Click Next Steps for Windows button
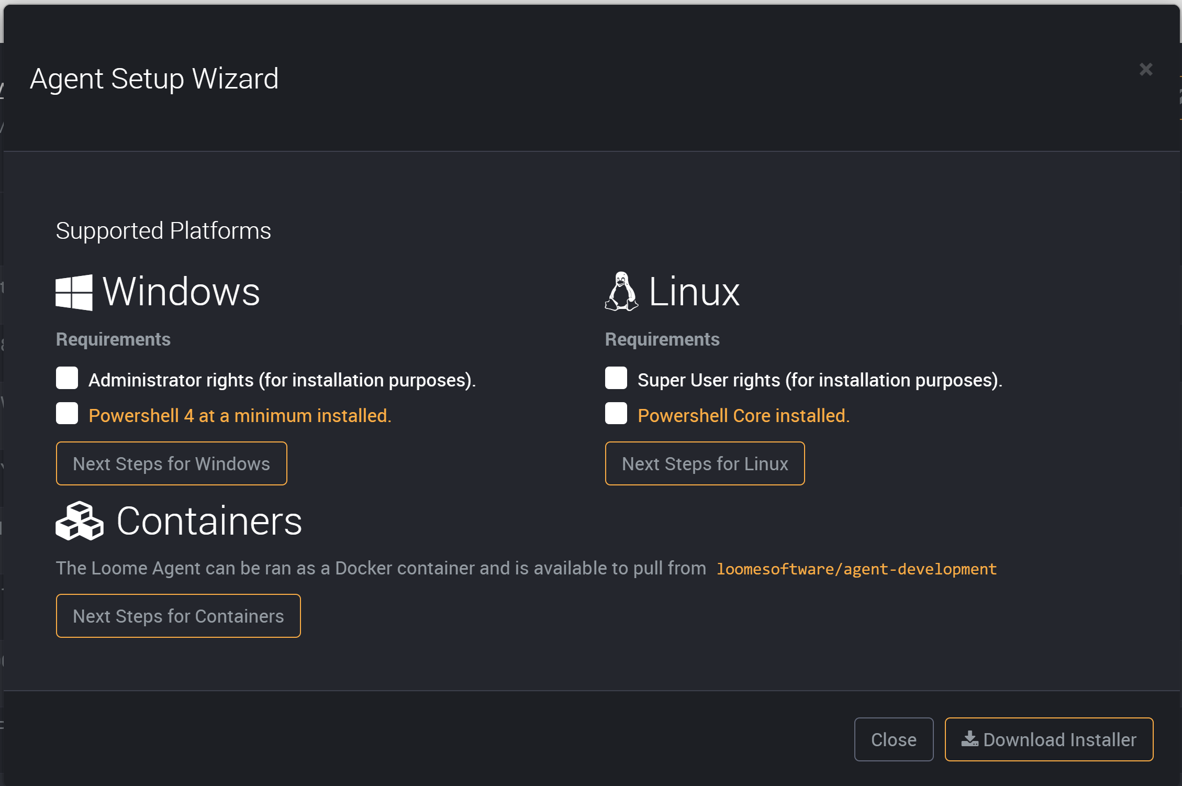 tap(172, 463)
